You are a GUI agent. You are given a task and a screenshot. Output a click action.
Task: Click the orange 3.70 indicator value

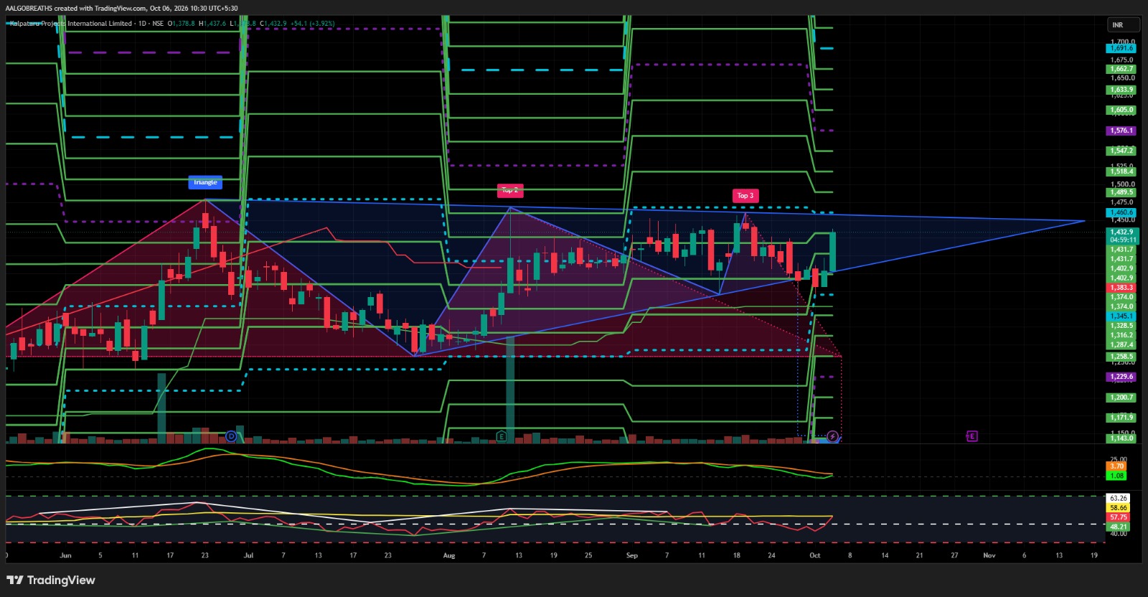pos(1117,466)
